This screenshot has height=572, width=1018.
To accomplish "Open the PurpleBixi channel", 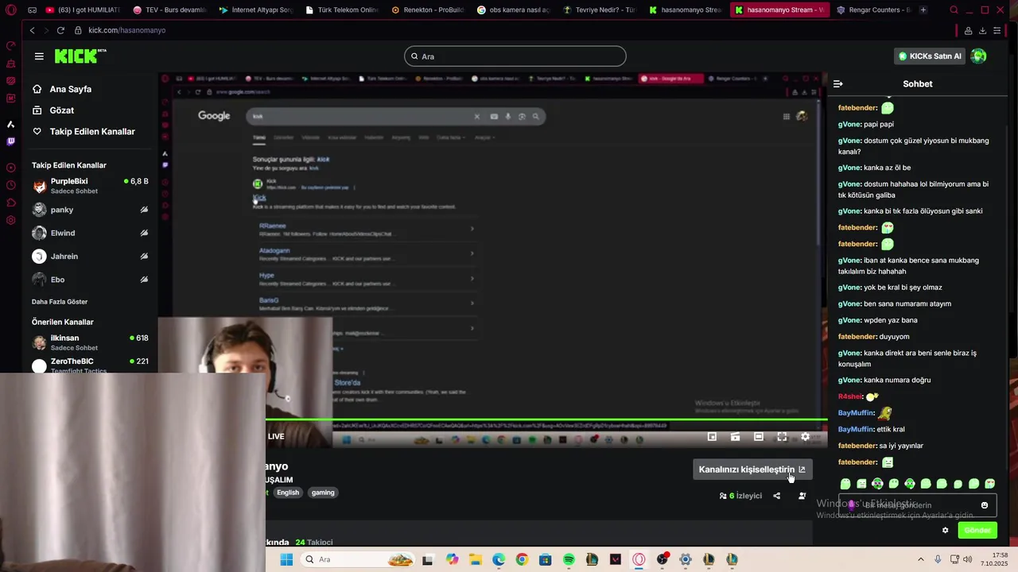I will point(91,186).
